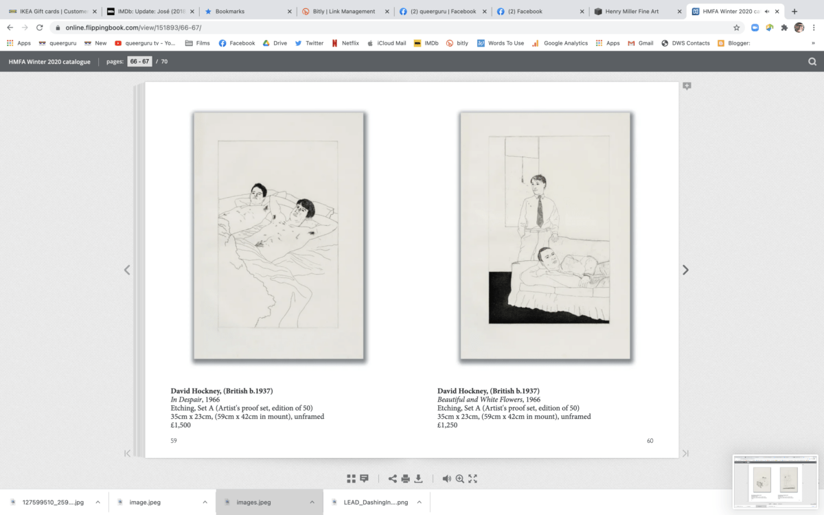Open the Gmail bookmark
Viewport: 824px width, 515px height.
pos(640,43)
